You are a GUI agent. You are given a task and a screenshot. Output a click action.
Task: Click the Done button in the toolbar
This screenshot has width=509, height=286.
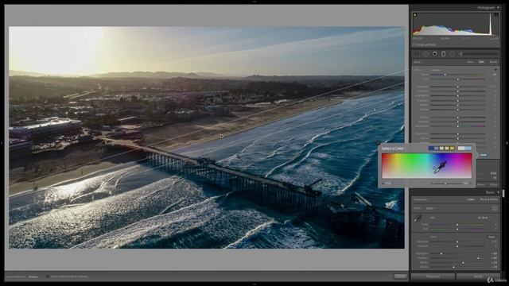click(x=401, y=276)
